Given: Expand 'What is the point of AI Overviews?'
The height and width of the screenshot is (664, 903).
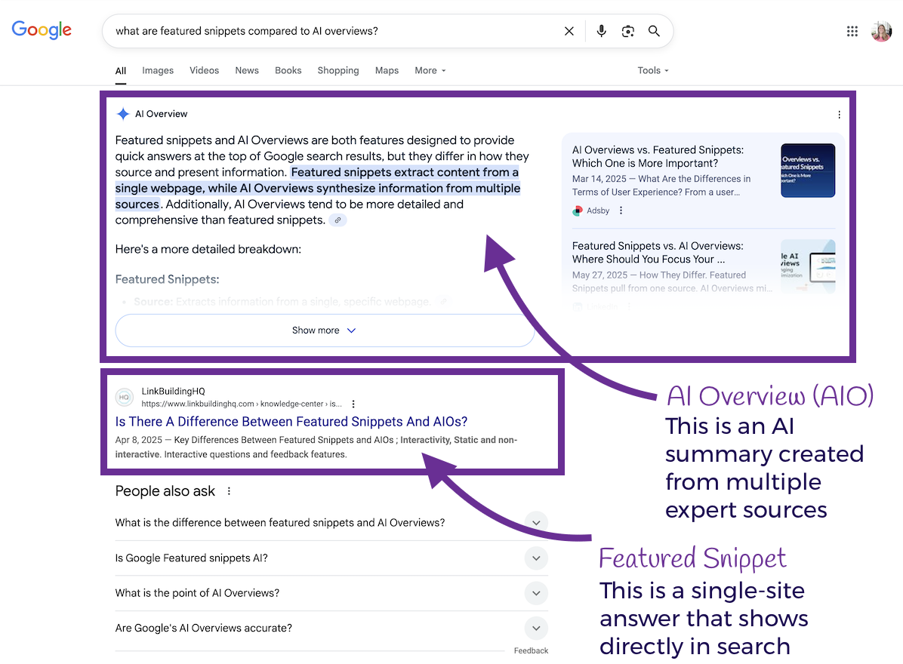Looking at the screenshot, I should click(x=331, y=593).
